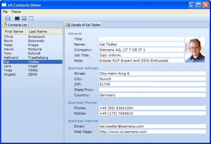Click the Street field Otto-Hahn-Ring 6
Viewport: 211px width, 144px height.
coord(153,74)
